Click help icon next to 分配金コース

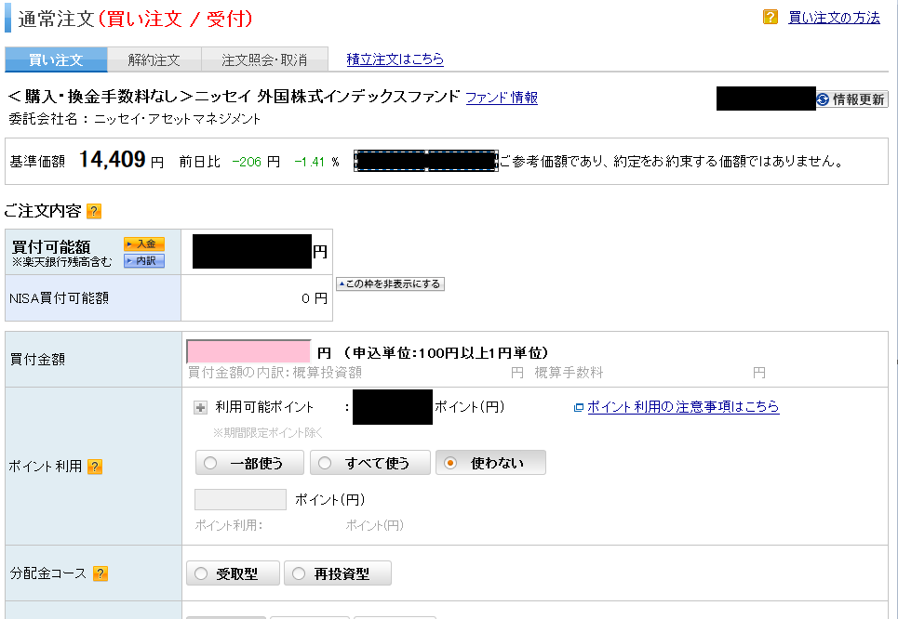[101, 573]
